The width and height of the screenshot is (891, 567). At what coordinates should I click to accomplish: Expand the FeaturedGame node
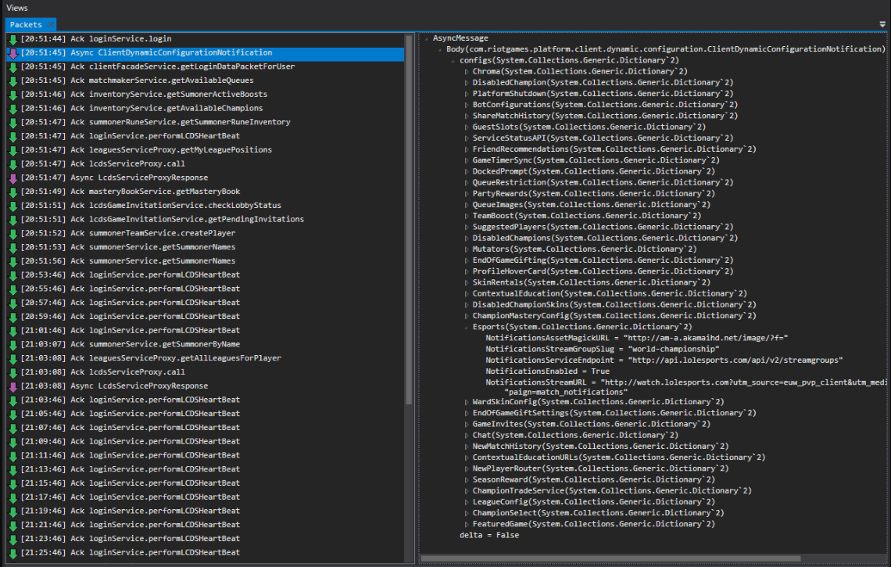coord(467,524)
